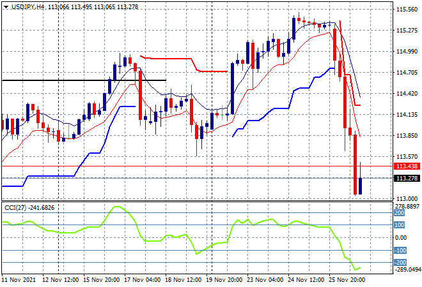The image size is (422, 287).
Task: Select the black horizontal trendline near 114.60
Action: (x=84, y=80)
